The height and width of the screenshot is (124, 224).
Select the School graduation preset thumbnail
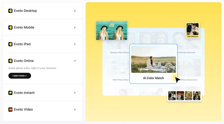[x=197, y=96]
